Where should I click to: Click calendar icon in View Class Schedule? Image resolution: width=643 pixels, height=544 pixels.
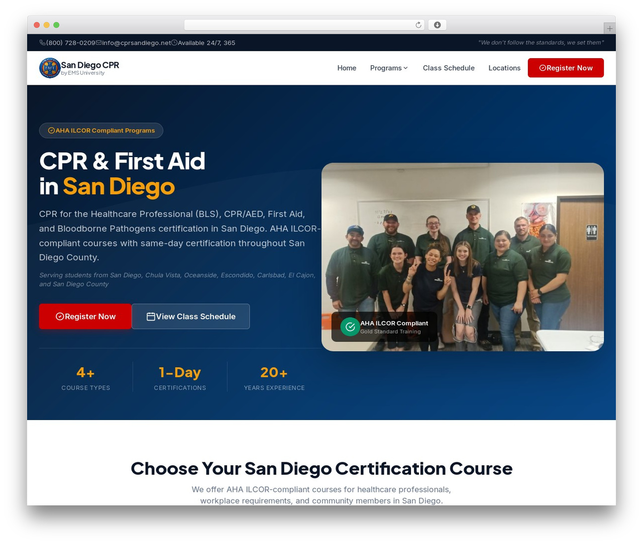(151, 317)
